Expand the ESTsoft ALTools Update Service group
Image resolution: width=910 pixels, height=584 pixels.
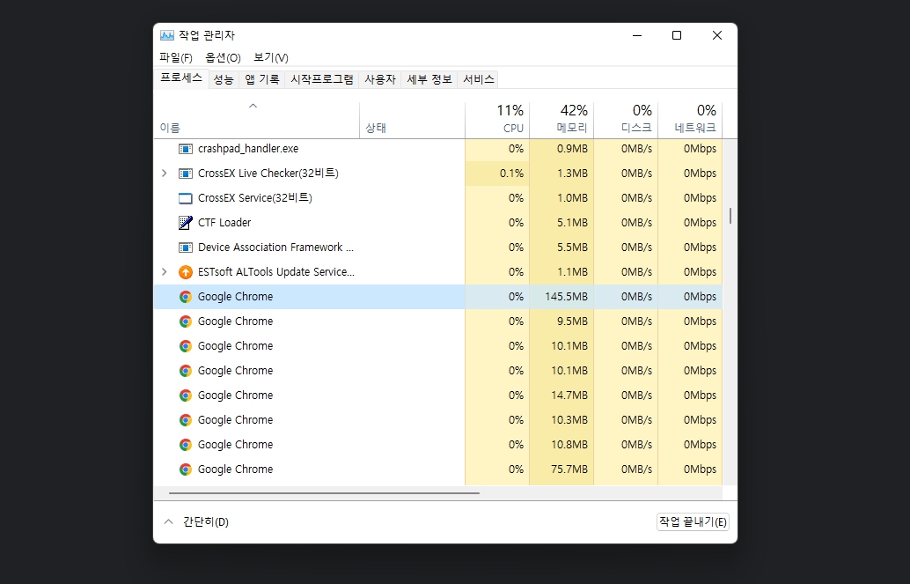(164, 272)
